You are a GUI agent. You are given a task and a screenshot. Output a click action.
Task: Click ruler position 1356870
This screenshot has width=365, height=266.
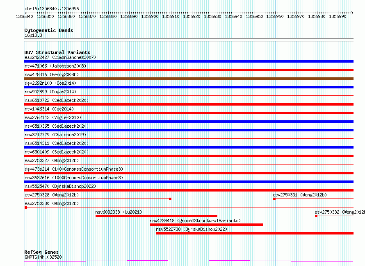click(87, 16)
